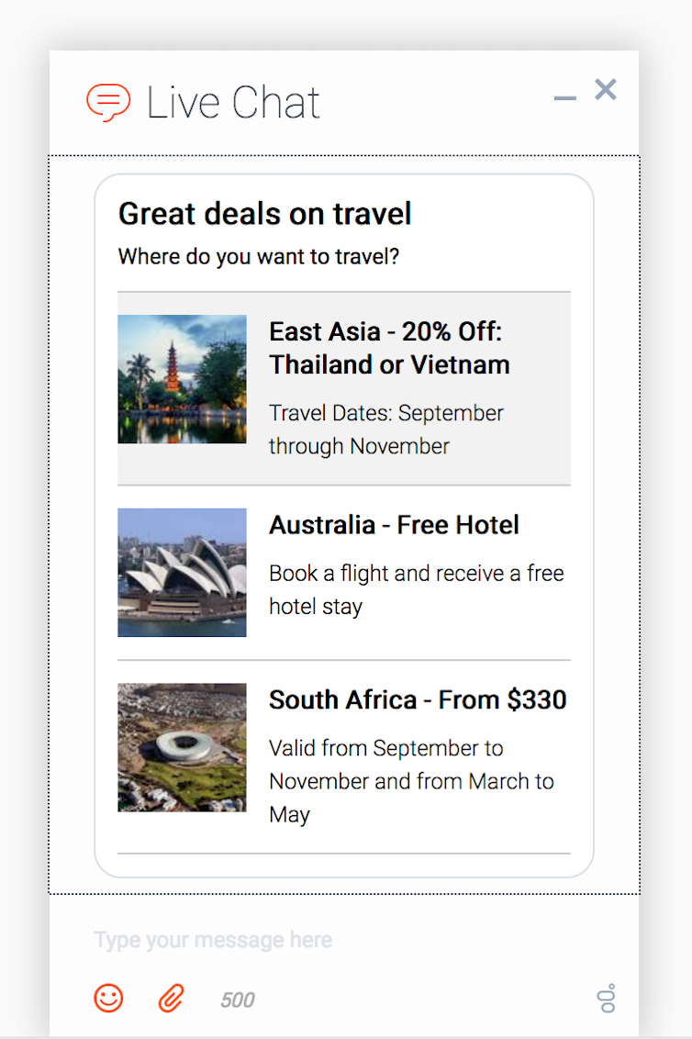Click the 500 character counter
The height and width of the screenshot is (1039, 692).
pyautogui.click(x=238, y=1000)
